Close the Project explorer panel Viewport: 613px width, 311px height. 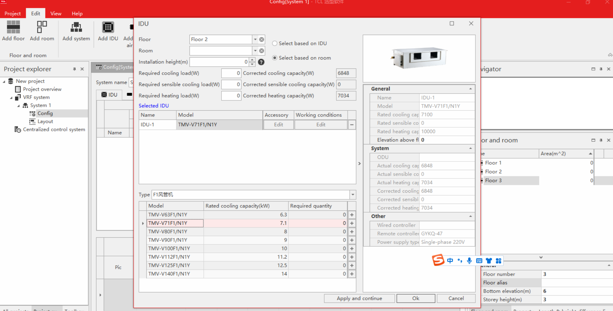pyautogui.click(x=82, y=69)
